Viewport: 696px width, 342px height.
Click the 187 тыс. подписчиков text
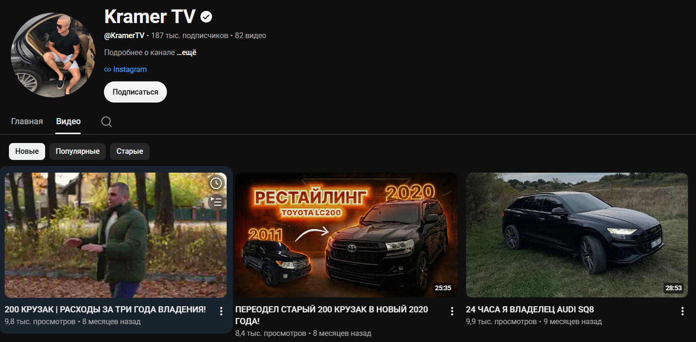190,35
